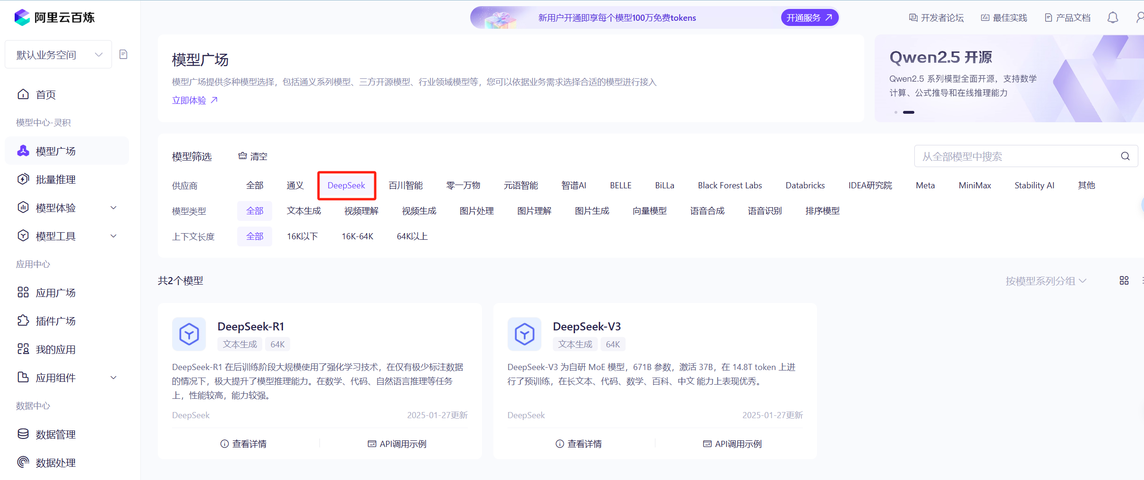Go to 首页 in sidebar
The height and width of the screenshot is (480, 1144).
(x=67, y=94)
